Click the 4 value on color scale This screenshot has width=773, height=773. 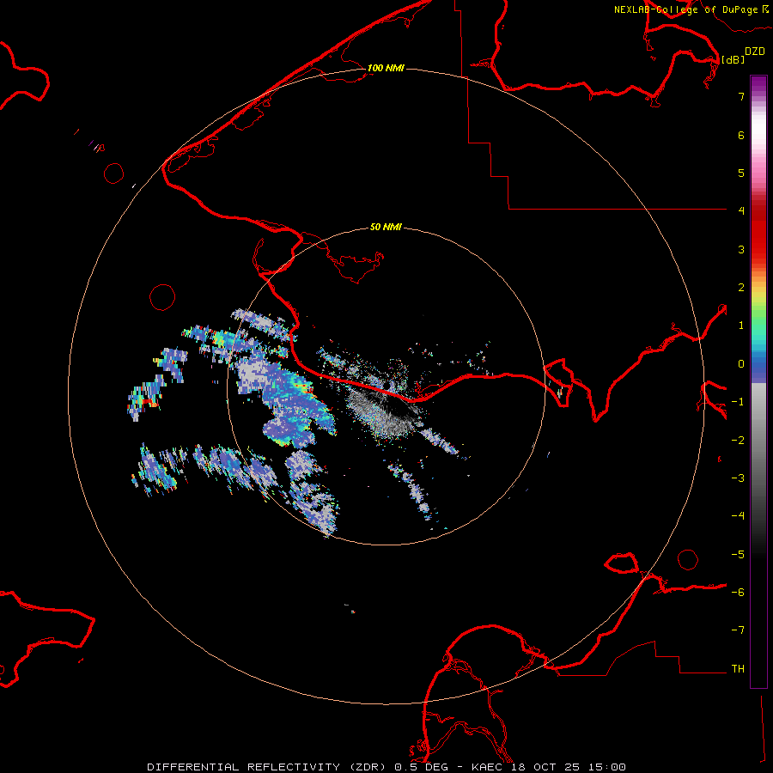click(x=741, y=211)
